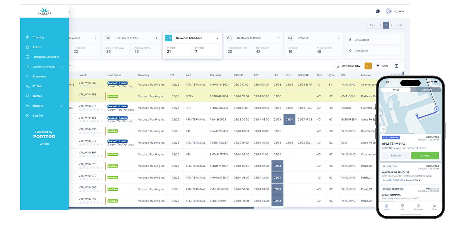Go to the Last page
Image resolution: width=459 pixels, height=241 pixels.
[399, 25]
